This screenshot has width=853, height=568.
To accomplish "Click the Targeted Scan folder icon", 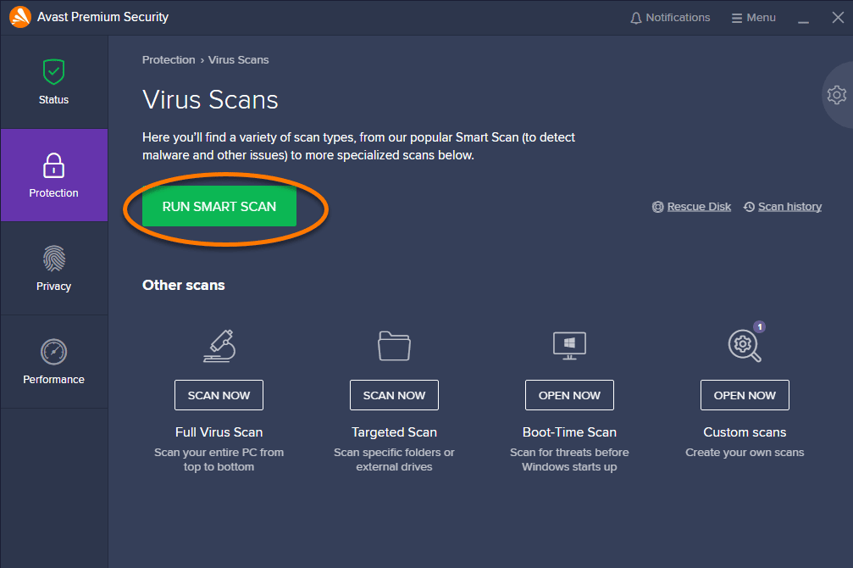I will point(394,346).
